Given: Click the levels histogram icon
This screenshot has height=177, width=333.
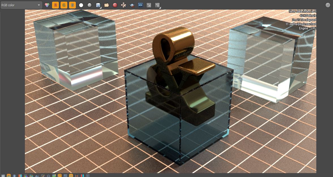Looking at the screenshot, I should (x=37, y=176).
